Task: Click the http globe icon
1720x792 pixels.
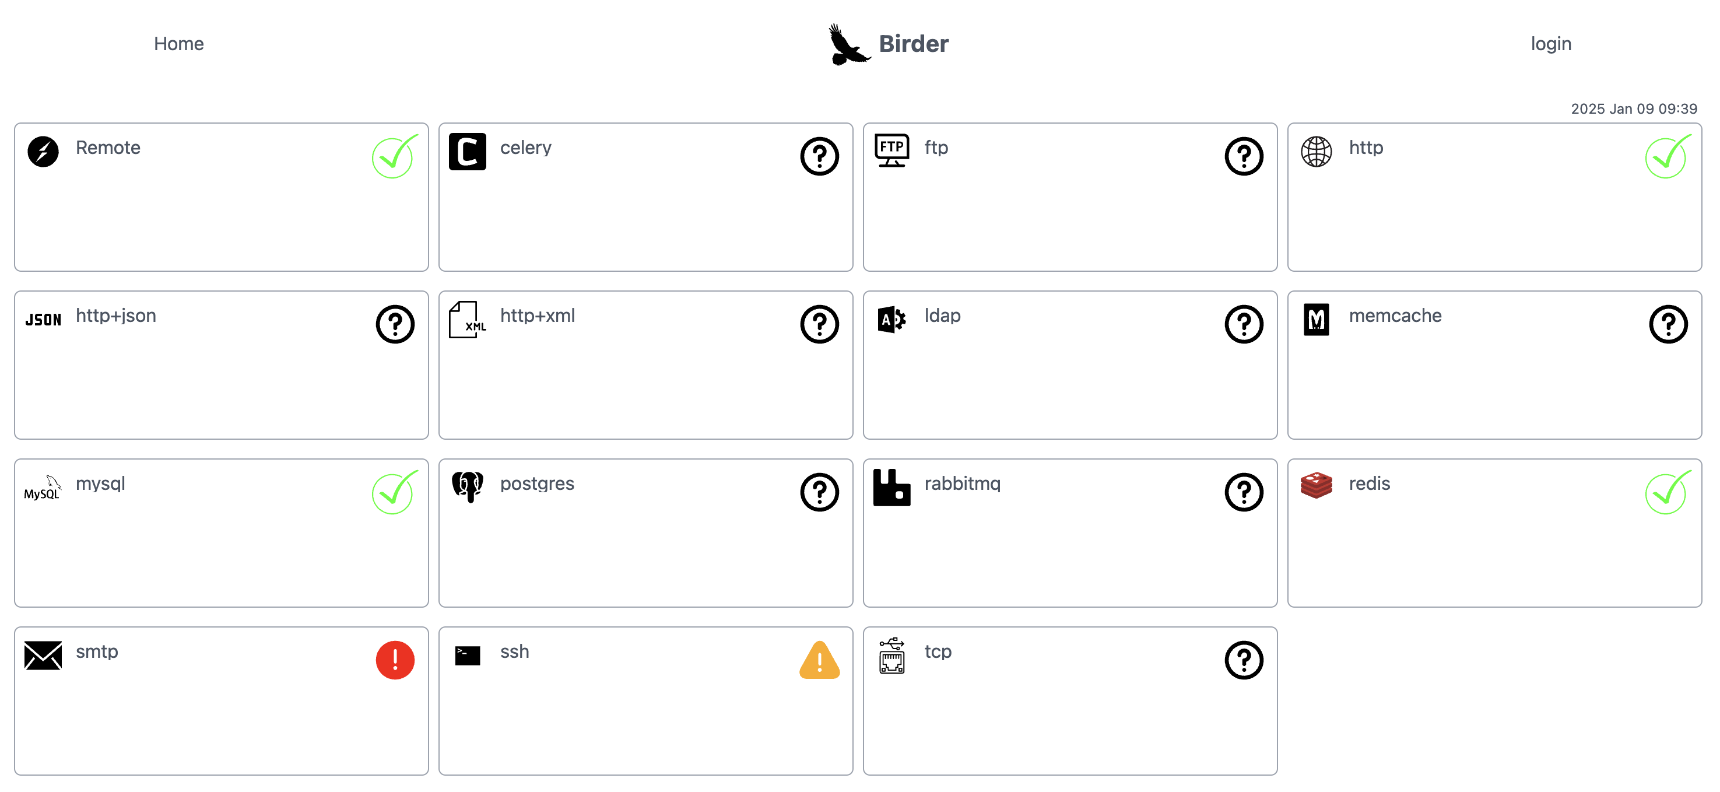Action: 1316,152
